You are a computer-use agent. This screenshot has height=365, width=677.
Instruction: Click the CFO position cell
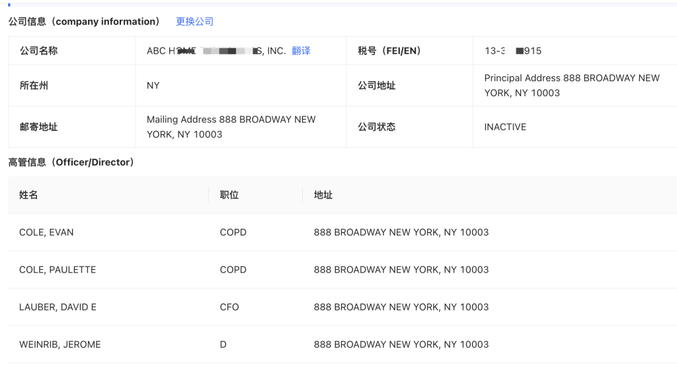click(229, 307)
